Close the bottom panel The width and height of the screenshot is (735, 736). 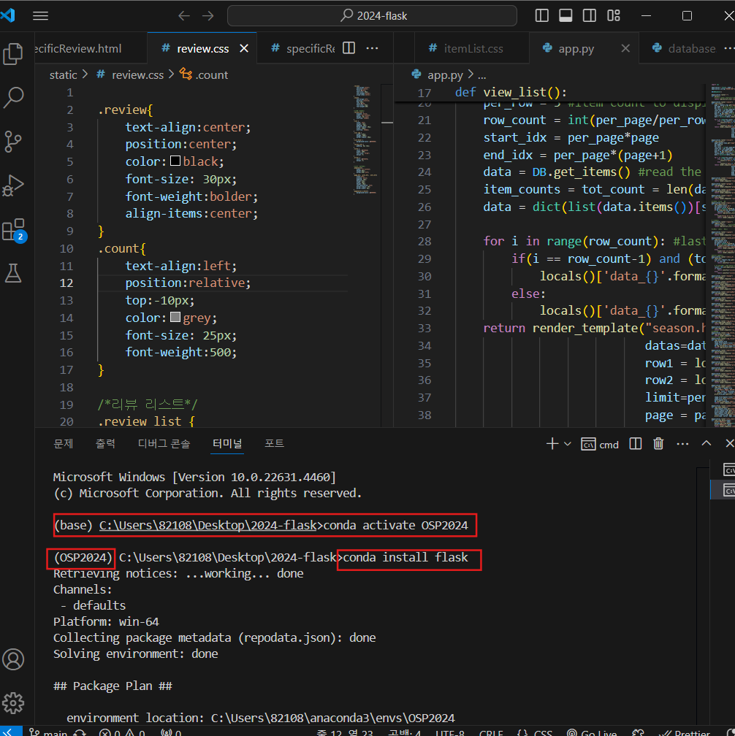point(729,444)
